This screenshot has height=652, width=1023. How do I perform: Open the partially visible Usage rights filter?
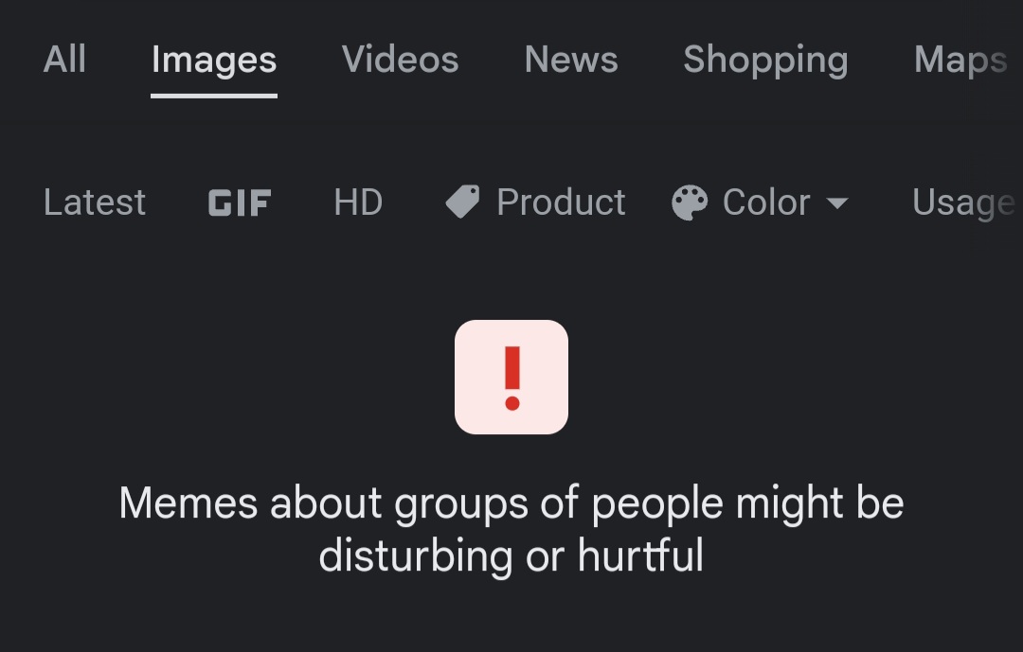963,203
